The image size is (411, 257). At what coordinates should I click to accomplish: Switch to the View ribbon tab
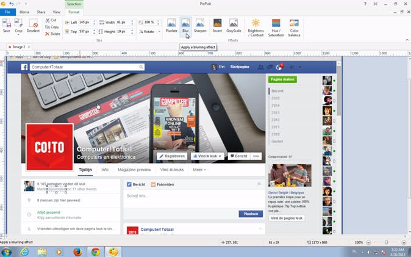[x=56, y=12]
